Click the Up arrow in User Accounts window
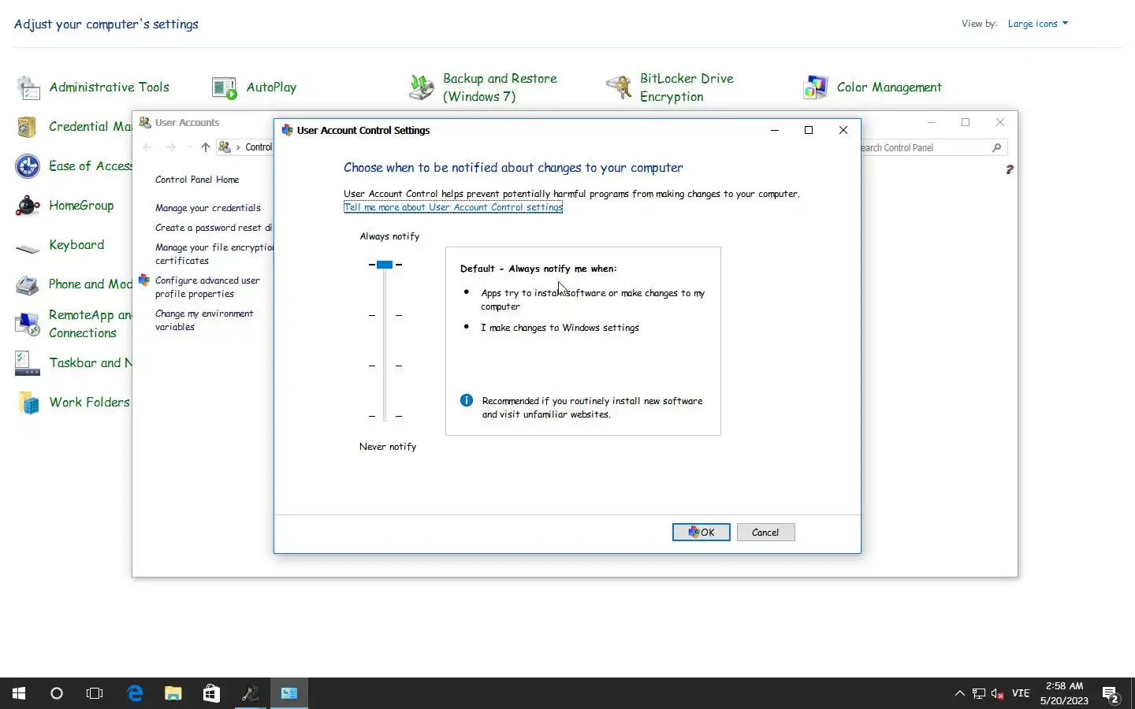 click(x=206, y=147)
